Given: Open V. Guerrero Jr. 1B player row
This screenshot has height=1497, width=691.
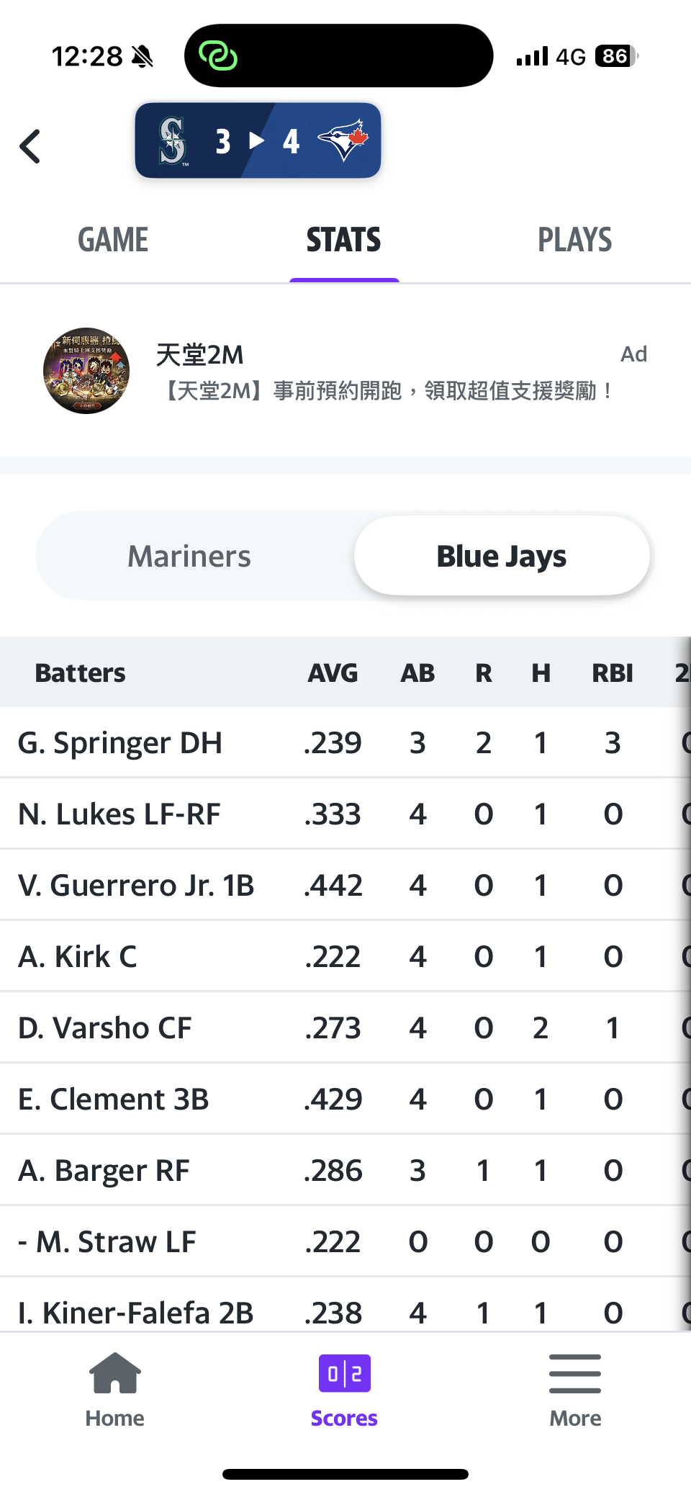Looking at the screenshot, I should click(136, 886).
